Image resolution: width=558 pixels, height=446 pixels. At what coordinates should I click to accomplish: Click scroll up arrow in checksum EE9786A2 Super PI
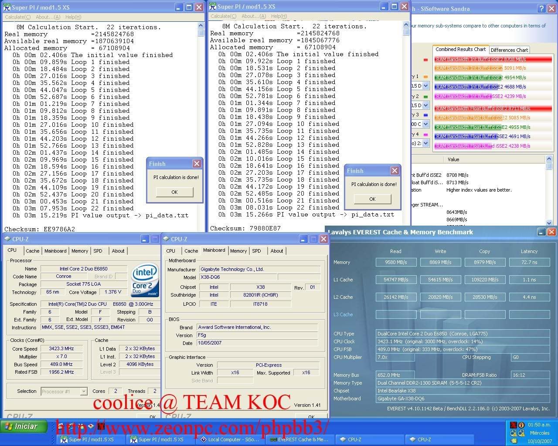201,26
